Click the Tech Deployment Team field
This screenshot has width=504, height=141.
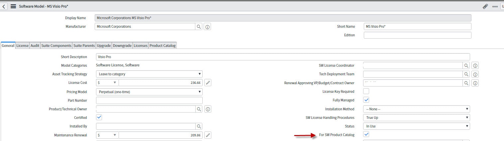coord(413,74)
